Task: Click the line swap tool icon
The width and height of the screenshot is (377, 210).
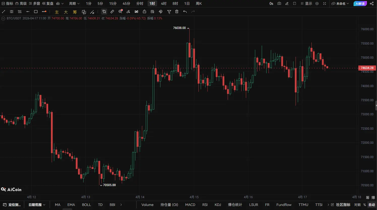Action: (92, 12)
